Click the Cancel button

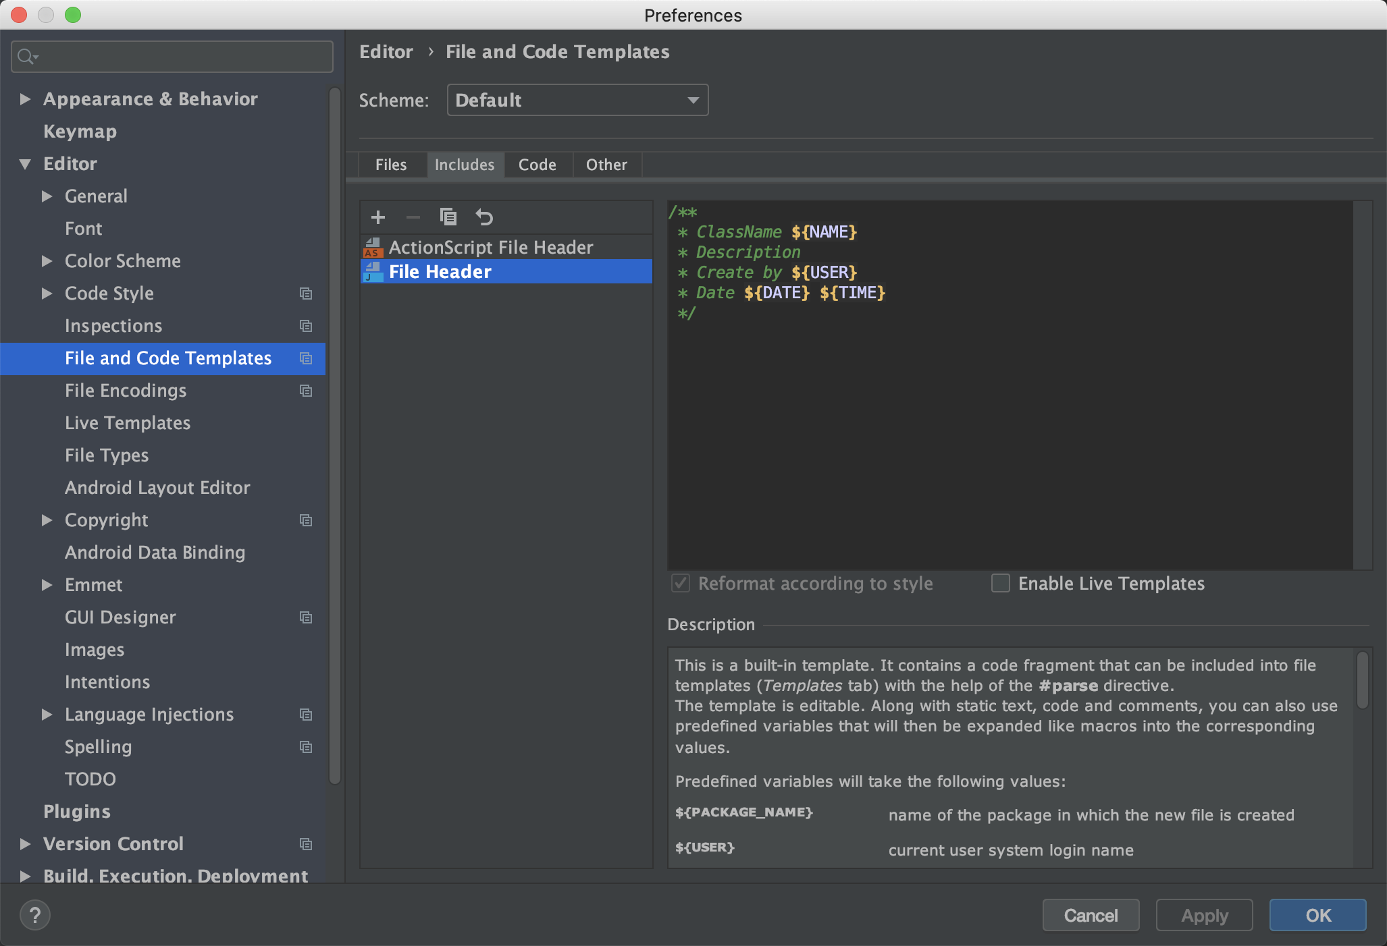1091,915
